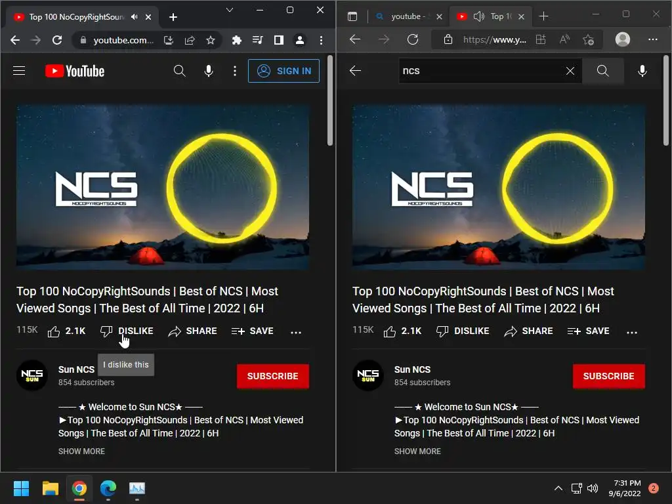The width and height of the screenshot is (672, 504).
Task: Add page to favorites in Edge
Action: 589,40
